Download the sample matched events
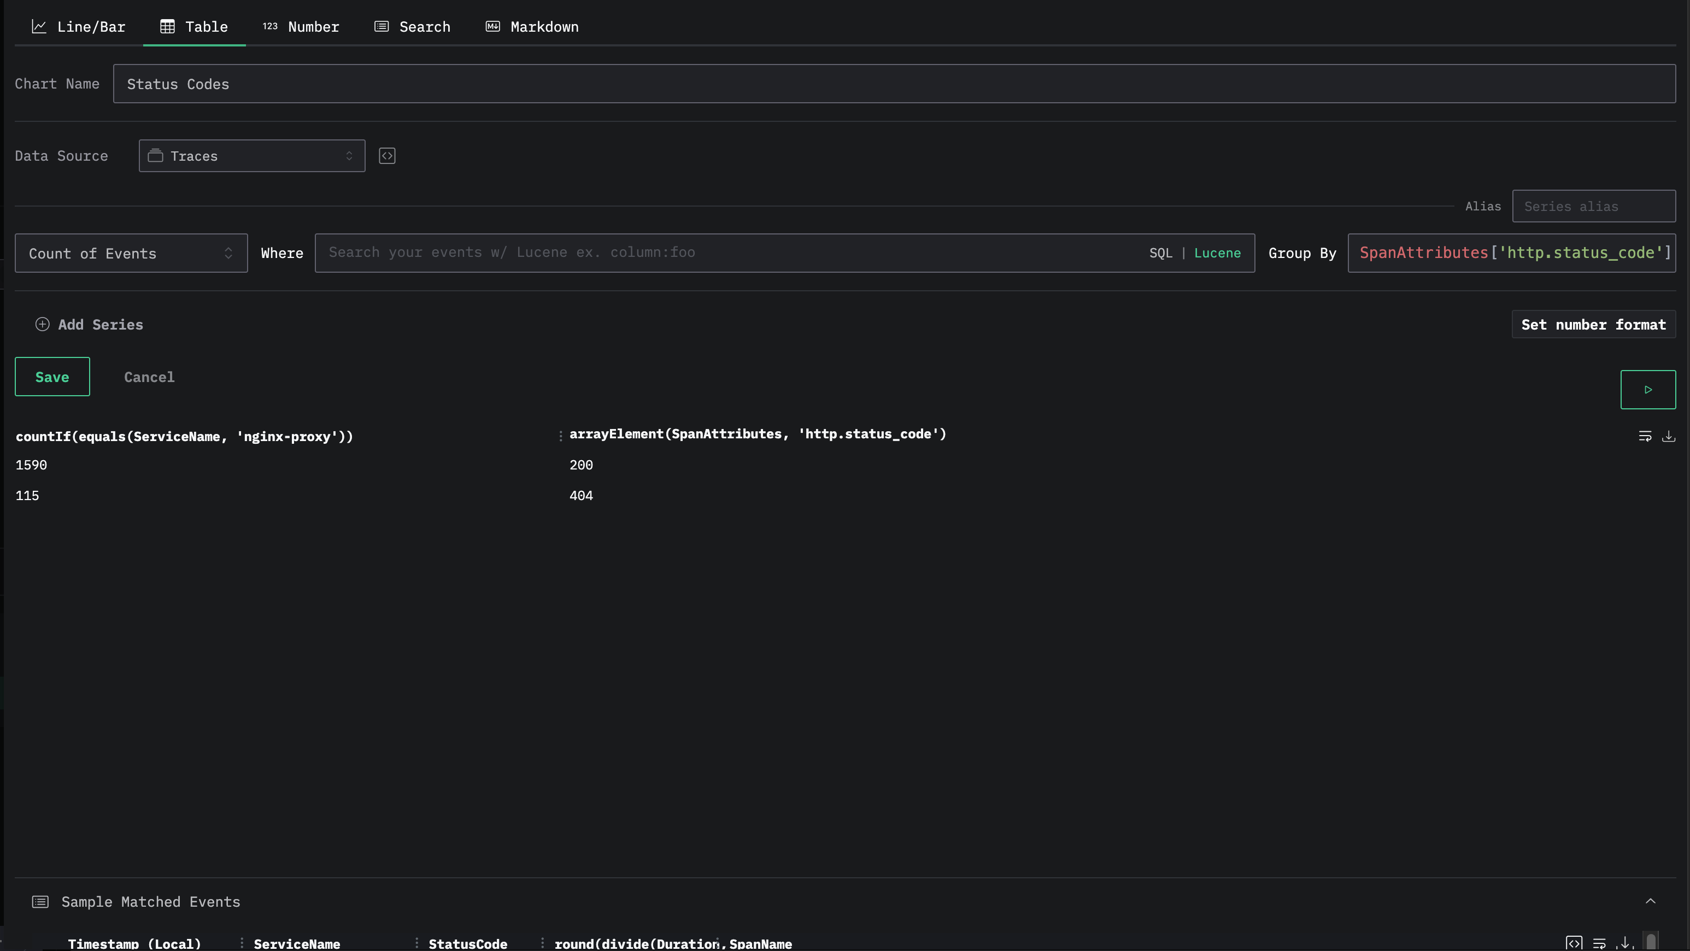Viewport: 1690px width, 951px height. coord(1625,943)
